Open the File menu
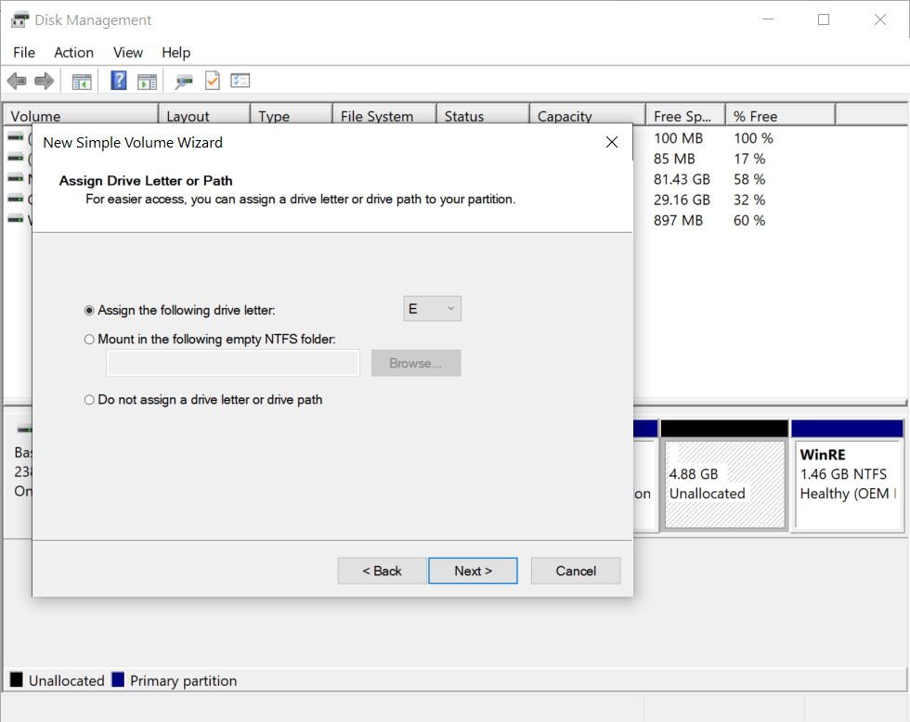The width and height of the screenshot is (910, 722). (x=24, y=52)
